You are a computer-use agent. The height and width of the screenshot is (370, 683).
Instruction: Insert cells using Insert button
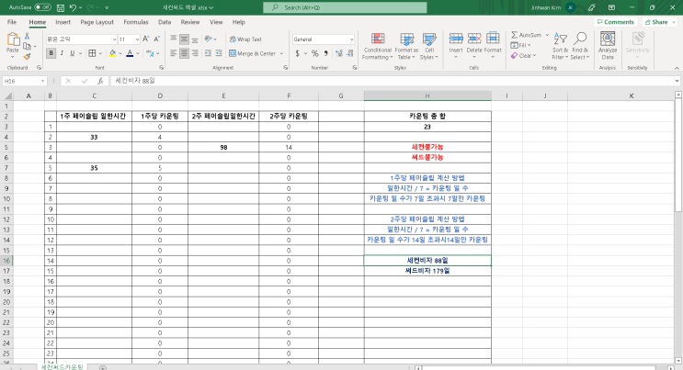[456, 45]
